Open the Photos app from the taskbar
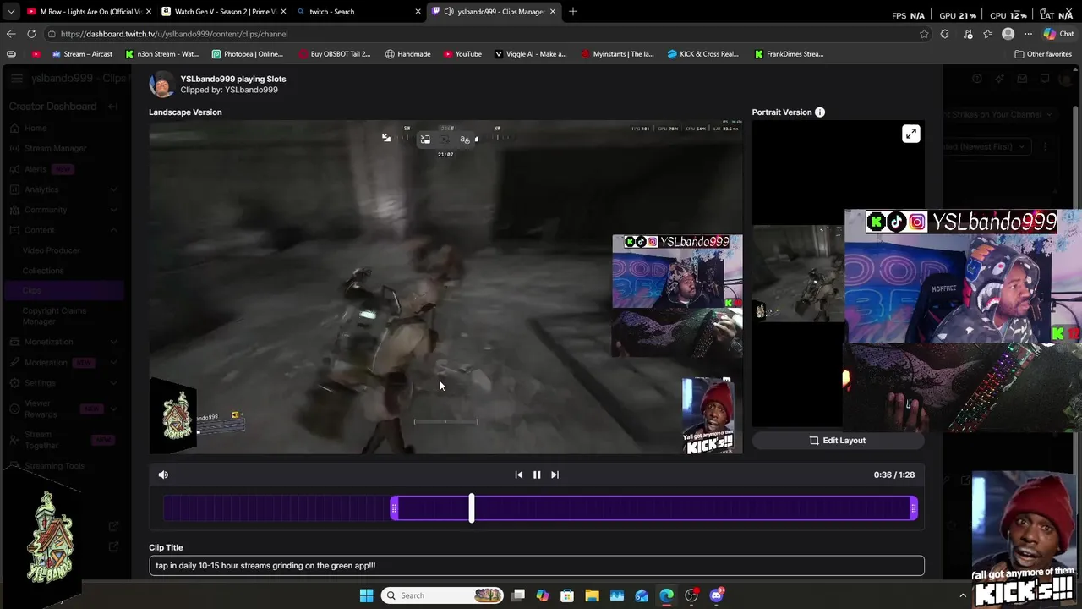 [x=617, y=595]
